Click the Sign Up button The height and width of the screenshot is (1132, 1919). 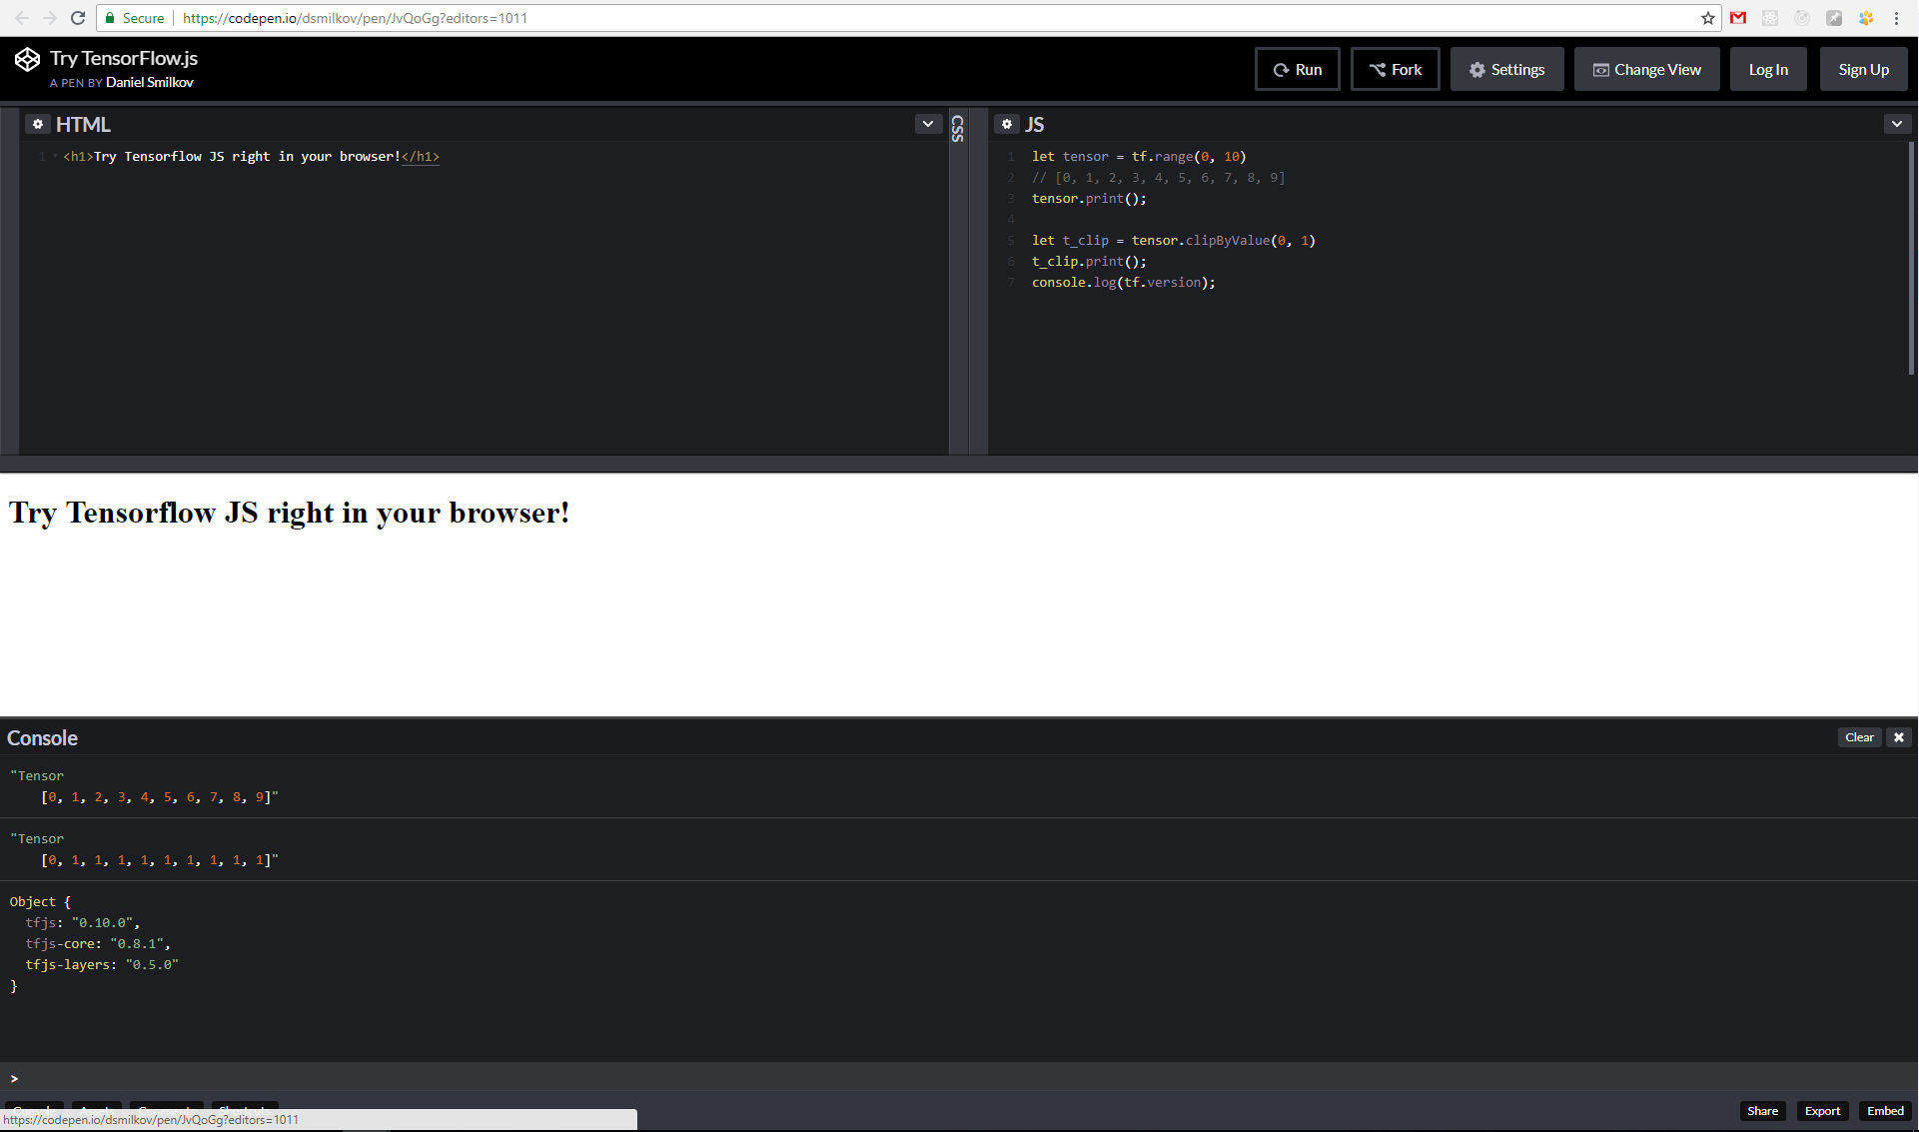[1864, 70]
